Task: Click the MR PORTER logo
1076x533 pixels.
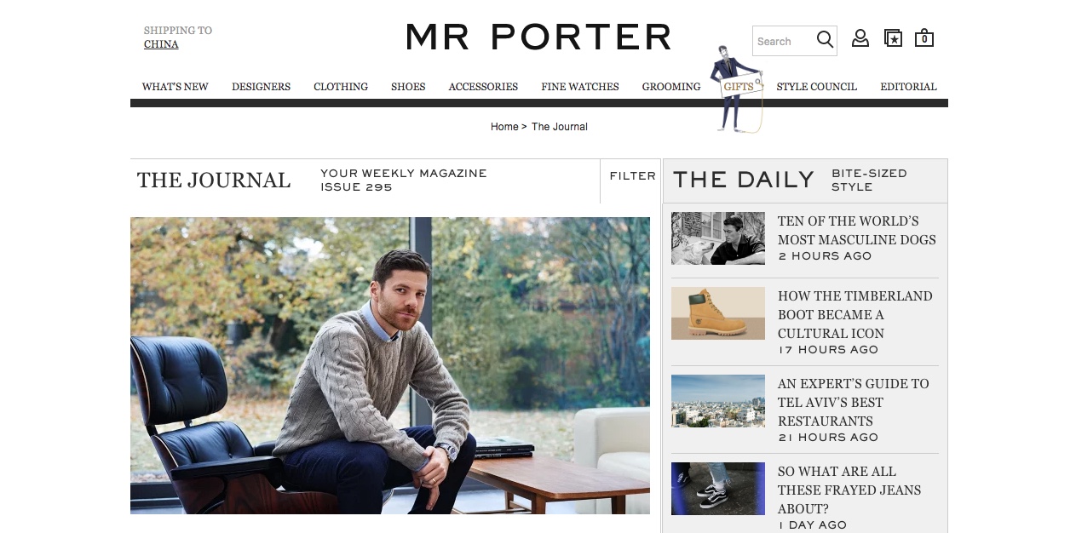Action: pyautogui.click(x=538, y=37)
